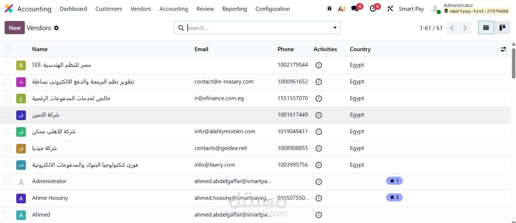Switch to list view
516x223 pixels.
coord(486,28)
